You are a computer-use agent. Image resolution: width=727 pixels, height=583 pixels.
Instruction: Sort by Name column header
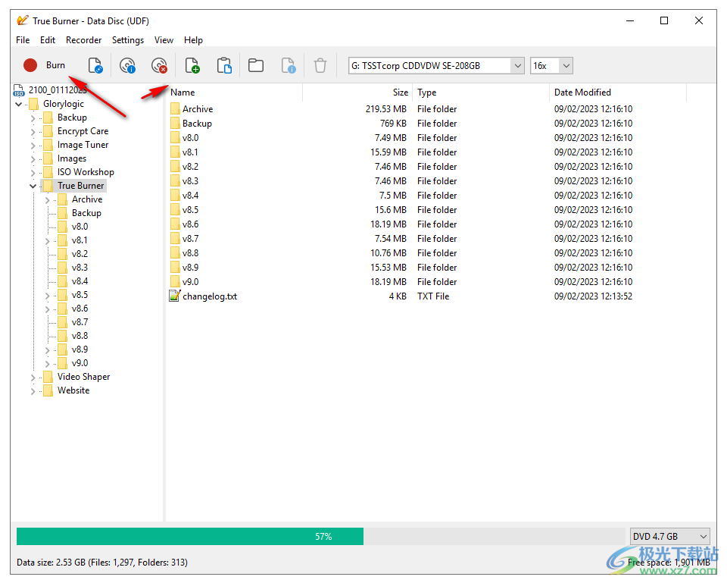pos(234,92)
